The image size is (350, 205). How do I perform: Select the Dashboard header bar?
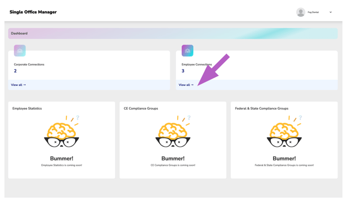173,33
